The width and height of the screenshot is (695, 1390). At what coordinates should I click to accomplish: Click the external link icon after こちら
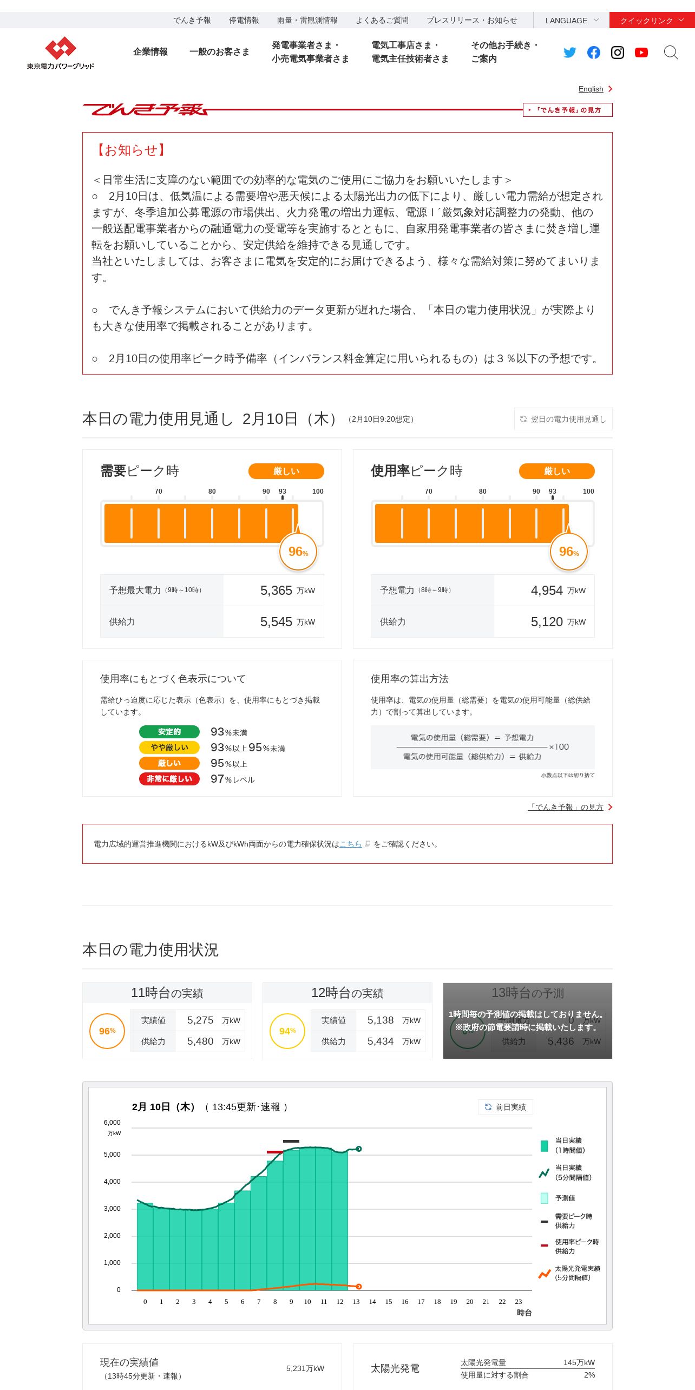tap(368, 844)
